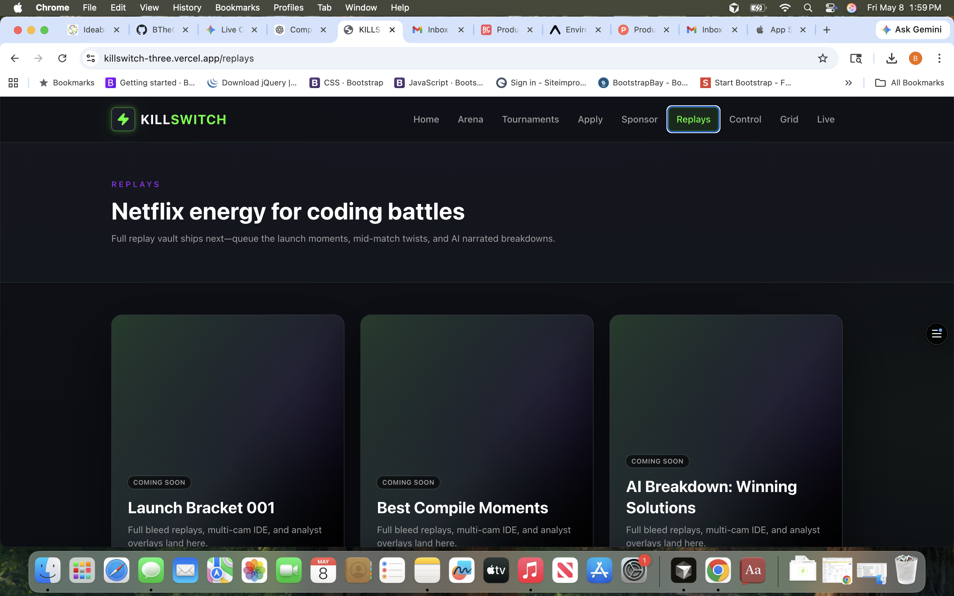Open the Live nav link
The width and height of the screenshot is (954, 596).
[825, 119]
